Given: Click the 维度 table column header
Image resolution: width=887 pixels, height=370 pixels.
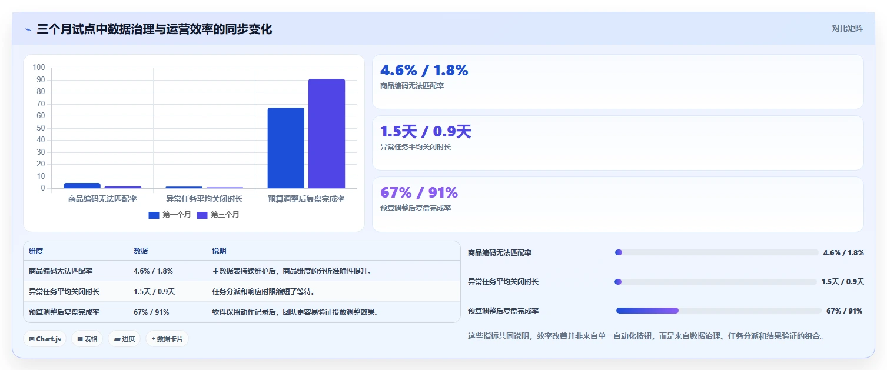Looking at the screenshot, I should (36, 251).
